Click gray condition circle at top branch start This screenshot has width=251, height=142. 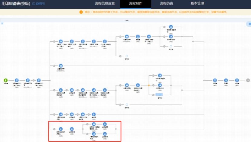[54, 41]
